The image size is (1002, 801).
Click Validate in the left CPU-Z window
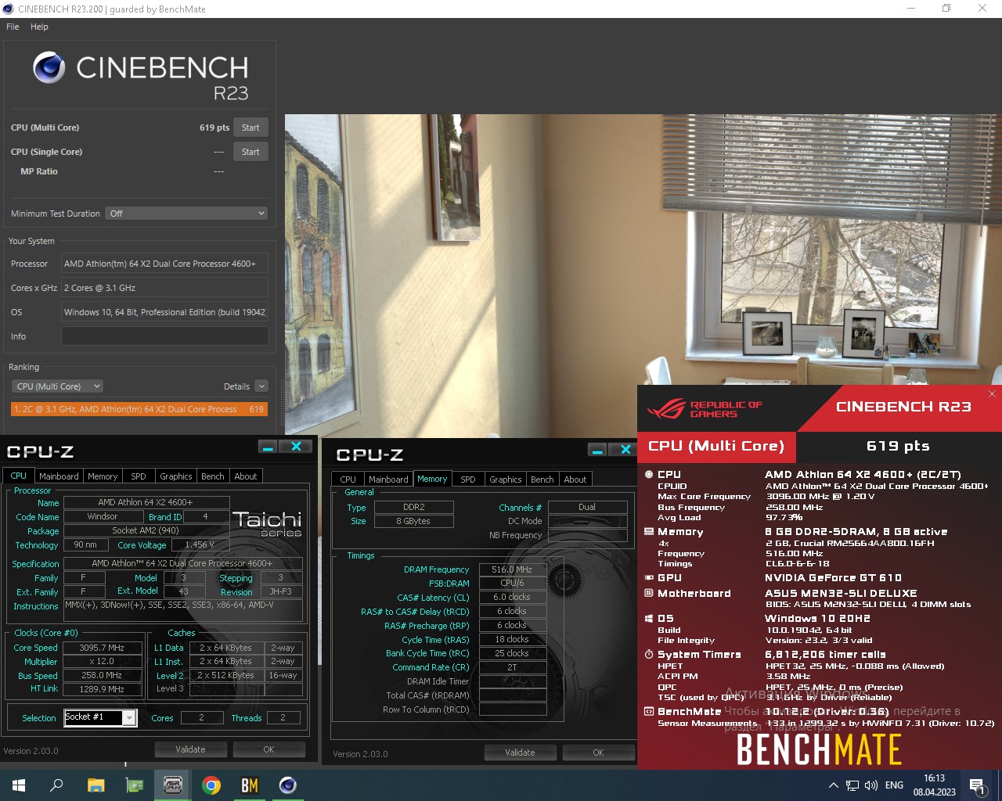(190, 749)
